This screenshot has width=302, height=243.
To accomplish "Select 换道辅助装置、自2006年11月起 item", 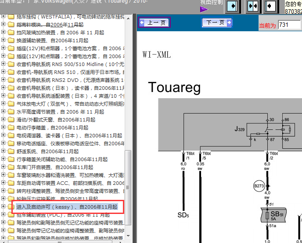I will pos(52,40).
